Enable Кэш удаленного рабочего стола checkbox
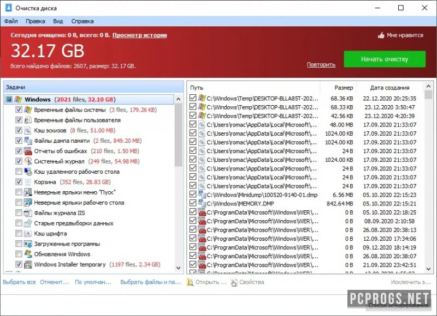This screenshot has height=316, width=437. point(19,172)
